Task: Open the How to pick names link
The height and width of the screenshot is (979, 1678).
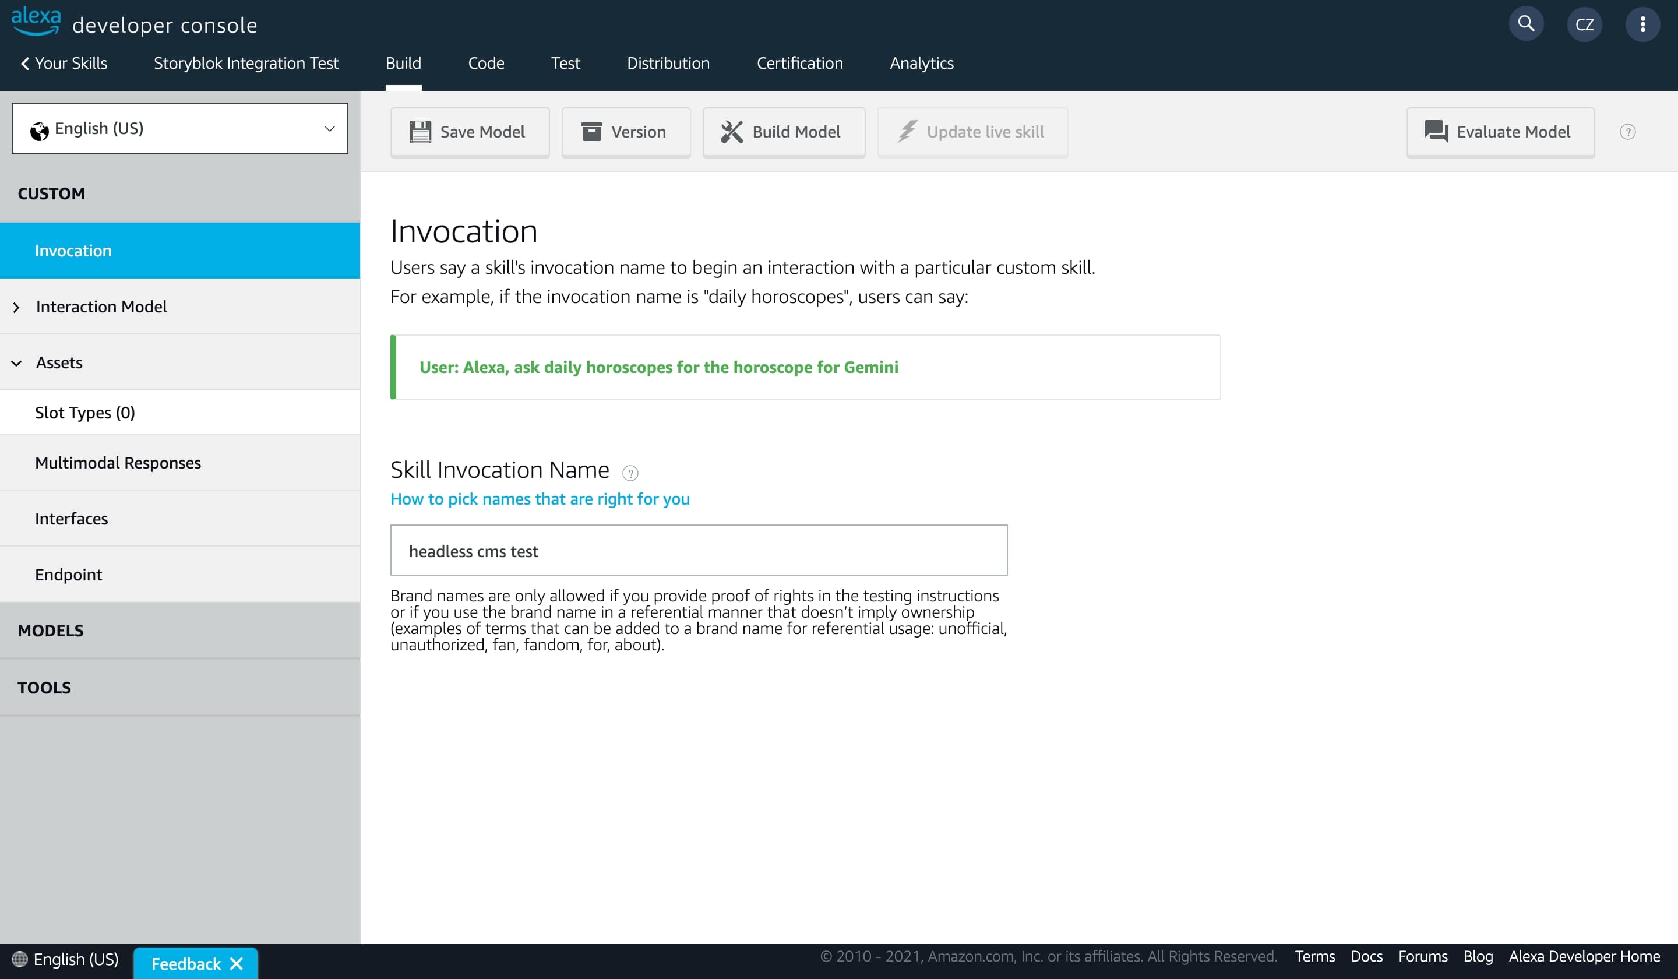Action: (540, 499)
